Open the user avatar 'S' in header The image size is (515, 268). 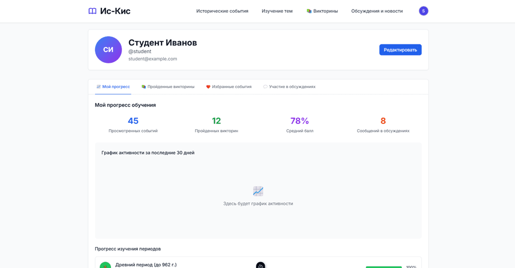[x=424, y=11]
